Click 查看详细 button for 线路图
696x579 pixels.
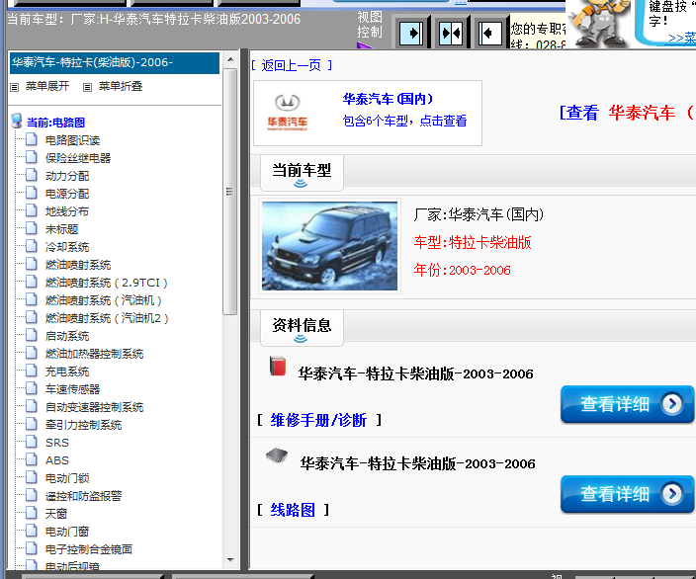tap(627, 494)
